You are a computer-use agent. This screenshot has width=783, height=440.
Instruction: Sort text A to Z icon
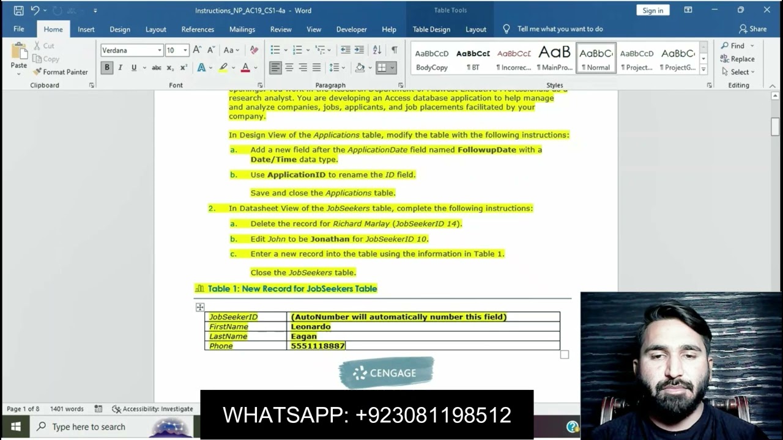click(x=377, y=50)
